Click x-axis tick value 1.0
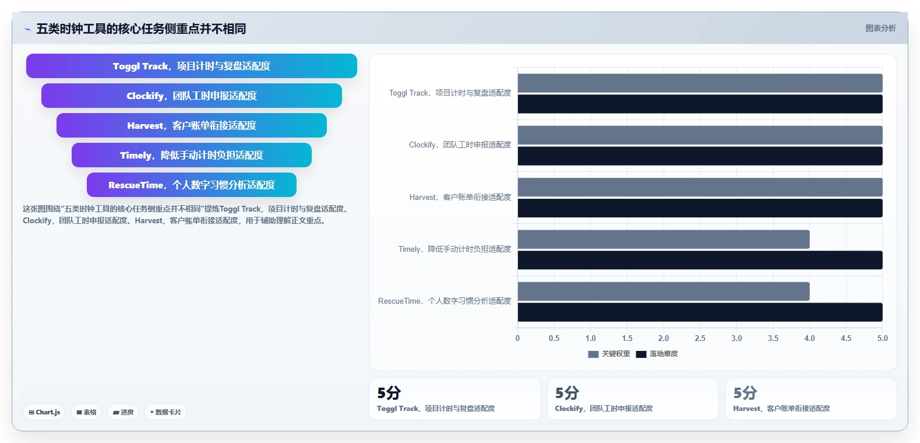The height and width of the screenshot is (443, 920). pos(590,338)
